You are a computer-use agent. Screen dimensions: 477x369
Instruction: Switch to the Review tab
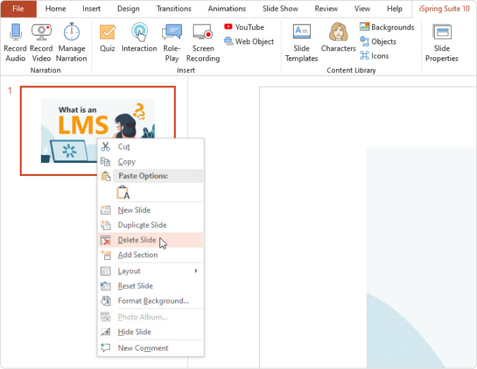coord(326,8)
